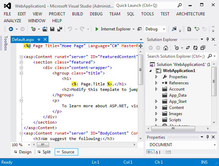This screenshot has height=166, width=219.
Task: Click the Refresh icon in Solution Explorer
Action: click(x=195, y=48)
